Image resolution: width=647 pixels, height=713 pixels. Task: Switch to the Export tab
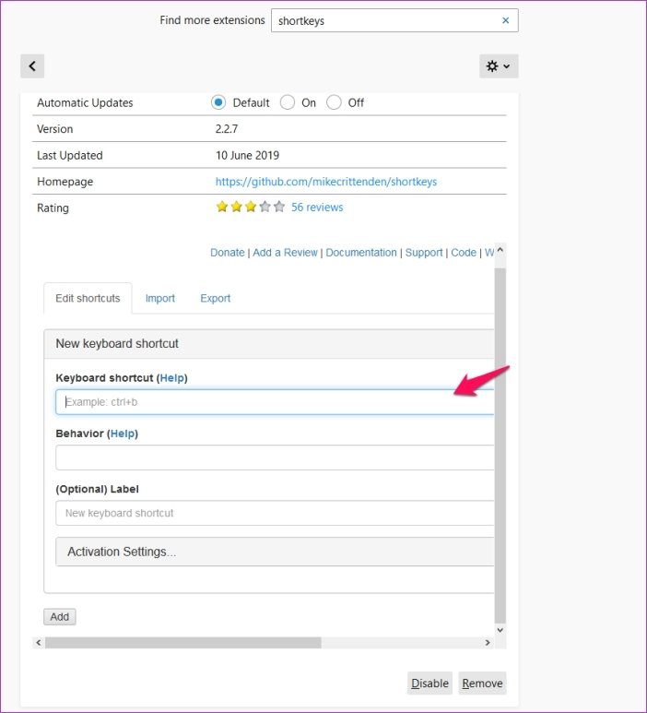(216, 298)
